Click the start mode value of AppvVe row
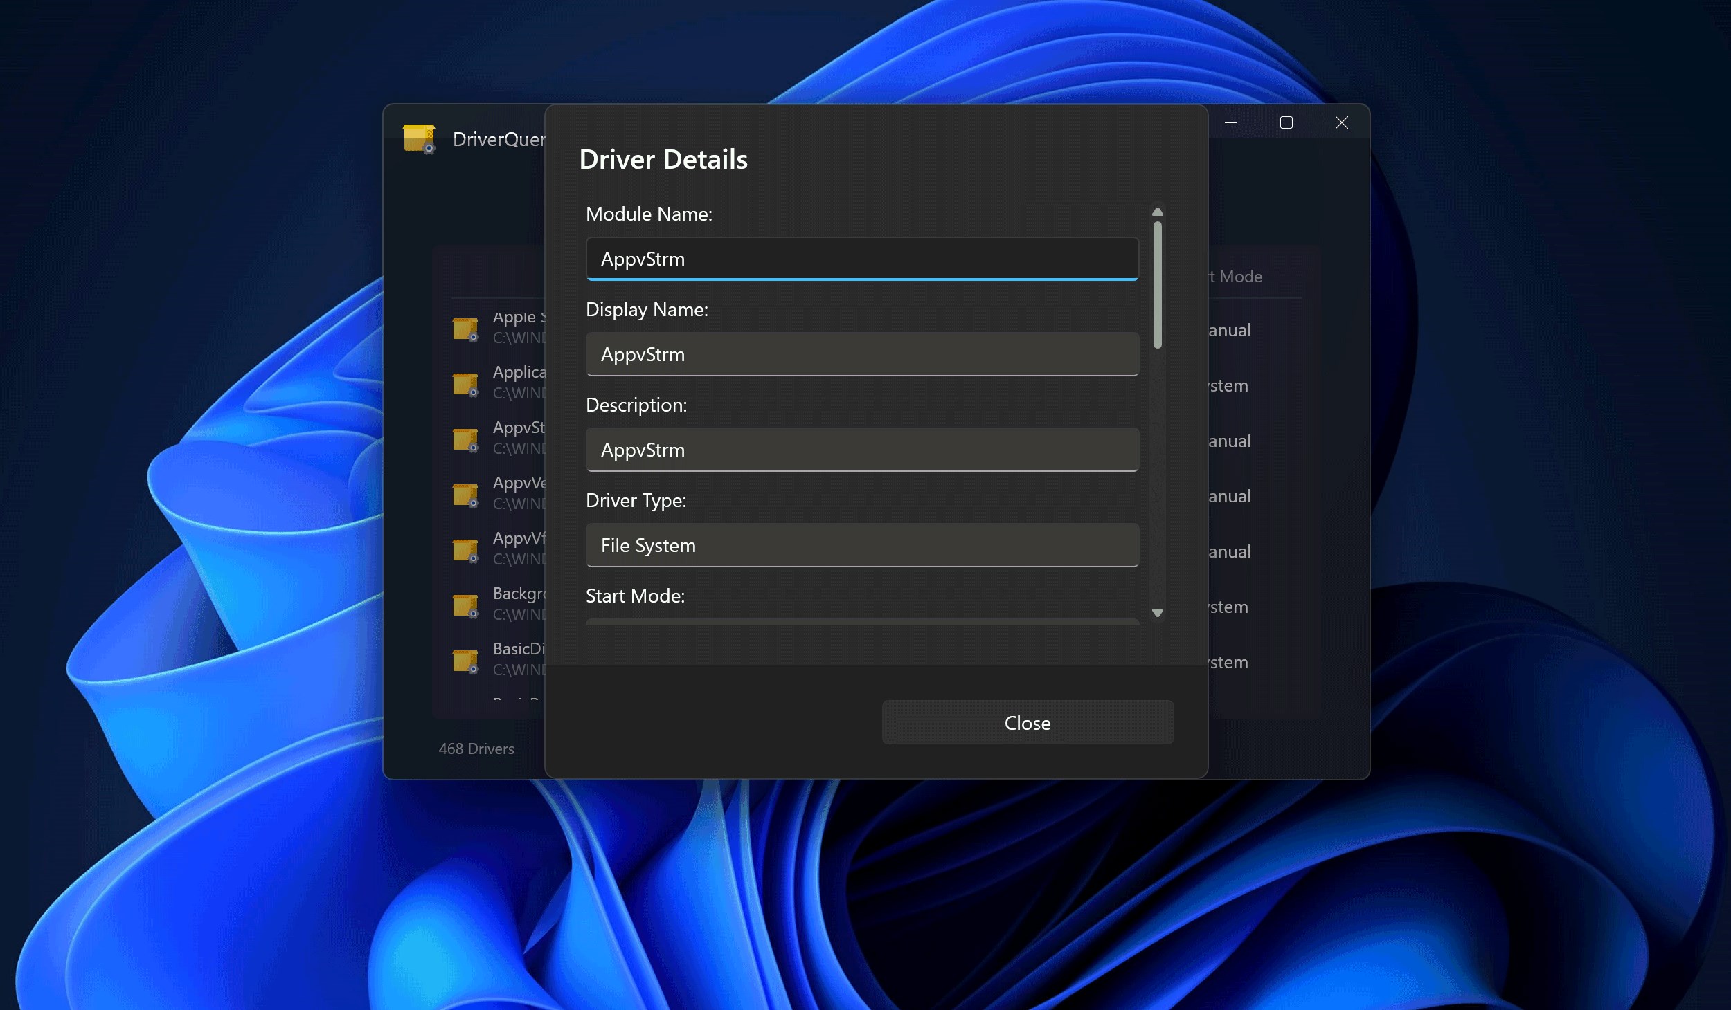This screenshot has height=1010, width=1731. (x=1230, y=497)
